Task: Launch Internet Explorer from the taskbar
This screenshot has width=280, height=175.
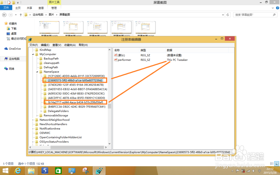Action: pos(18,171)
